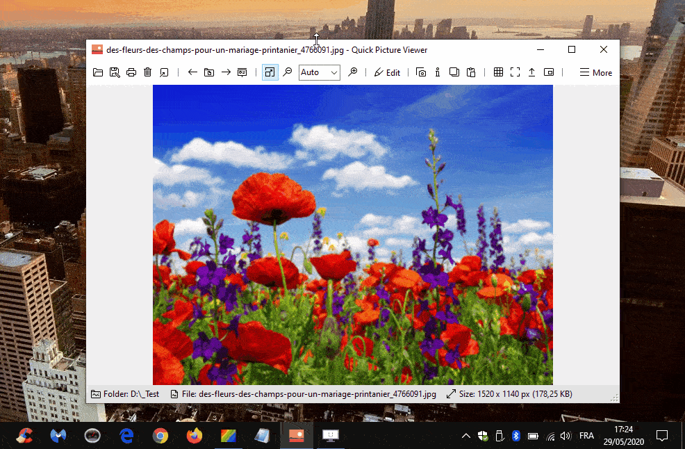The height and width of the screenshot is (449, 685).
Task: Open the speedometer app in taskbar
Action: pos(92,436)
